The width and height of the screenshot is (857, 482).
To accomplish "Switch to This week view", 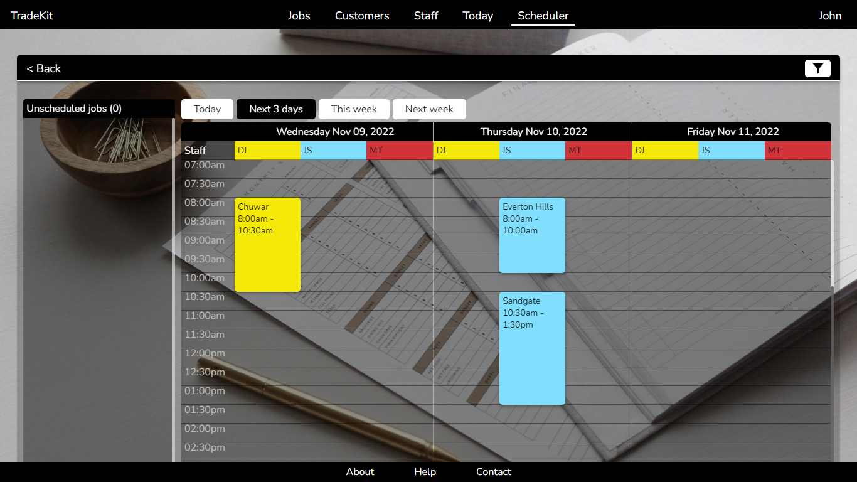I will point(354,109).
